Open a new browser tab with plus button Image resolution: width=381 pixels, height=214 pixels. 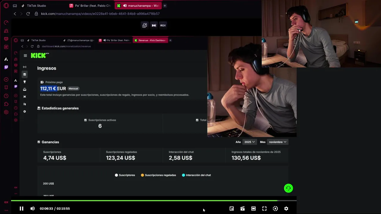[165, 6]
